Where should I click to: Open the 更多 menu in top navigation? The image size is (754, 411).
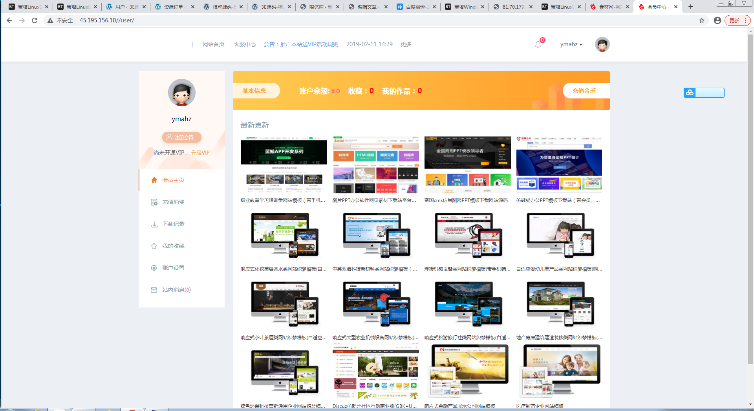pos(406,44)
